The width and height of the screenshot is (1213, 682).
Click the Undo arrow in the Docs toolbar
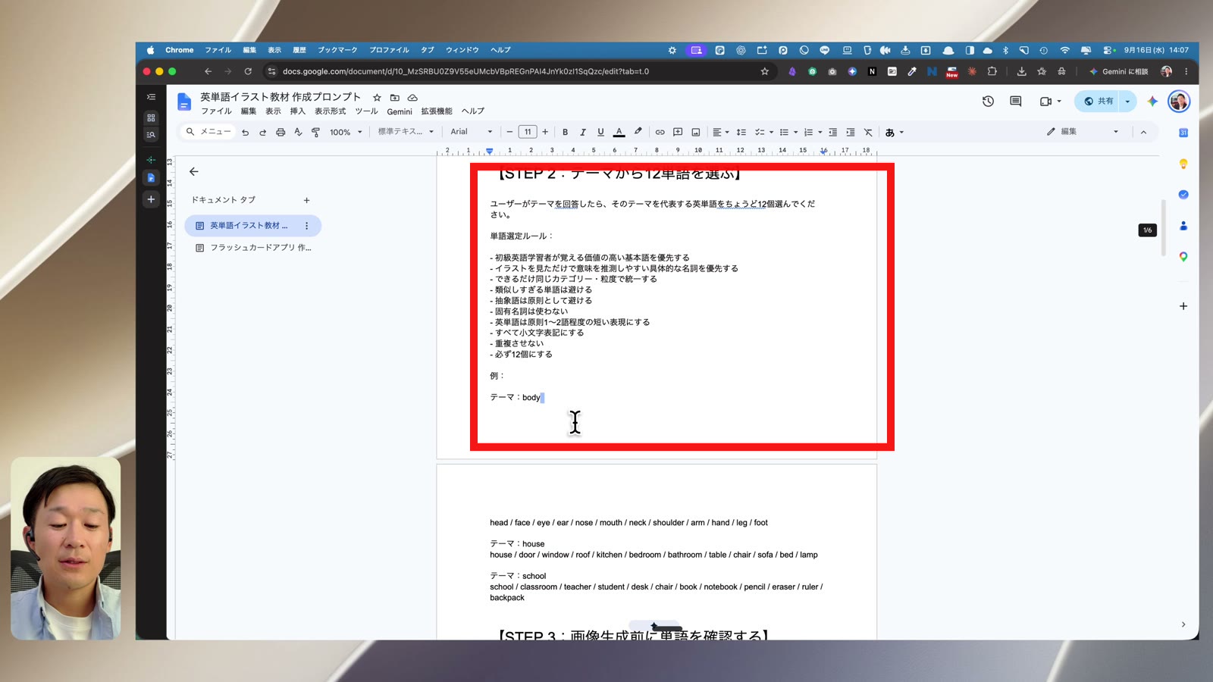245,132
